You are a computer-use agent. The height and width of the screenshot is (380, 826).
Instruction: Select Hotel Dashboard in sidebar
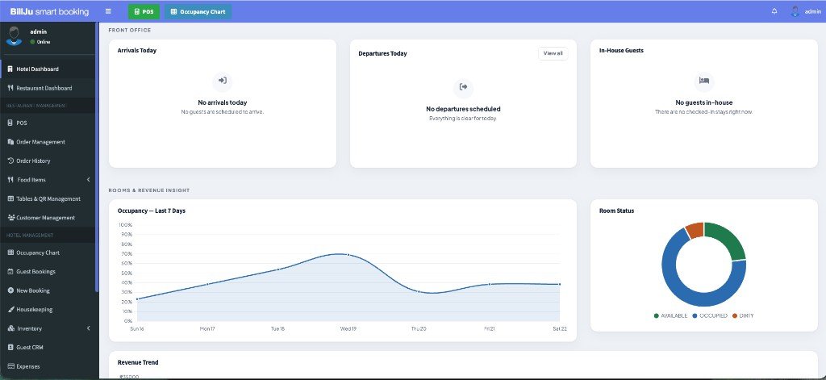coord(48,69)
